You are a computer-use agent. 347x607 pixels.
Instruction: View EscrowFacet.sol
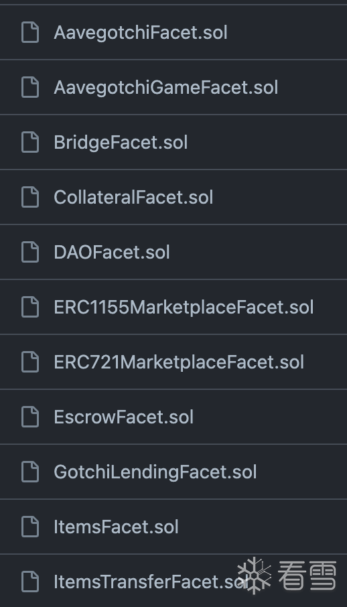(x=123, y=417)
